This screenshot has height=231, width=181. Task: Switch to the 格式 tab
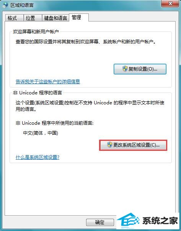(x=14, y=18)
